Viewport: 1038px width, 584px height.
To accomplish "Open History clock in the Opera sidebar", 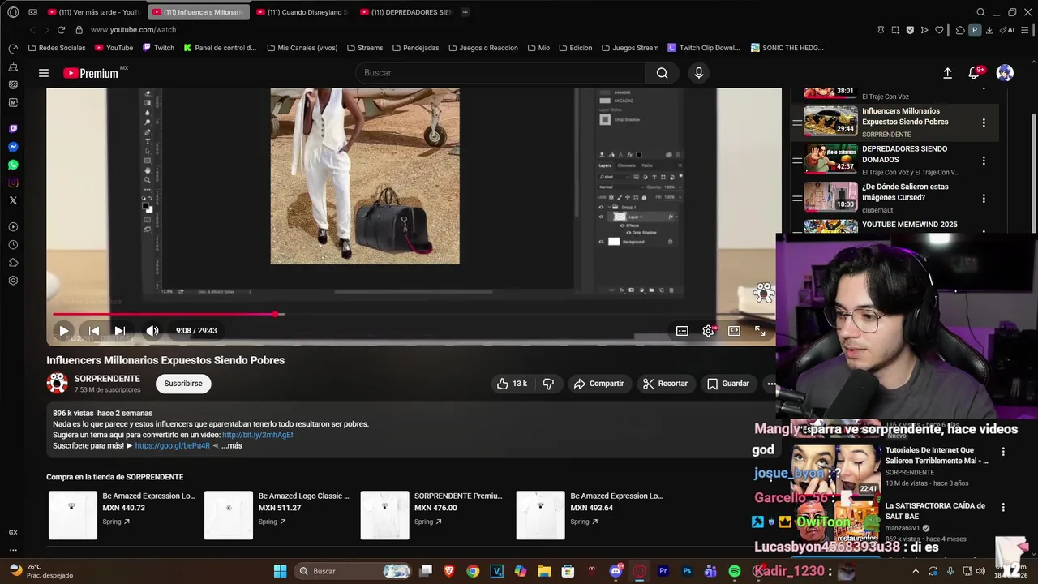I will [13, 245].
